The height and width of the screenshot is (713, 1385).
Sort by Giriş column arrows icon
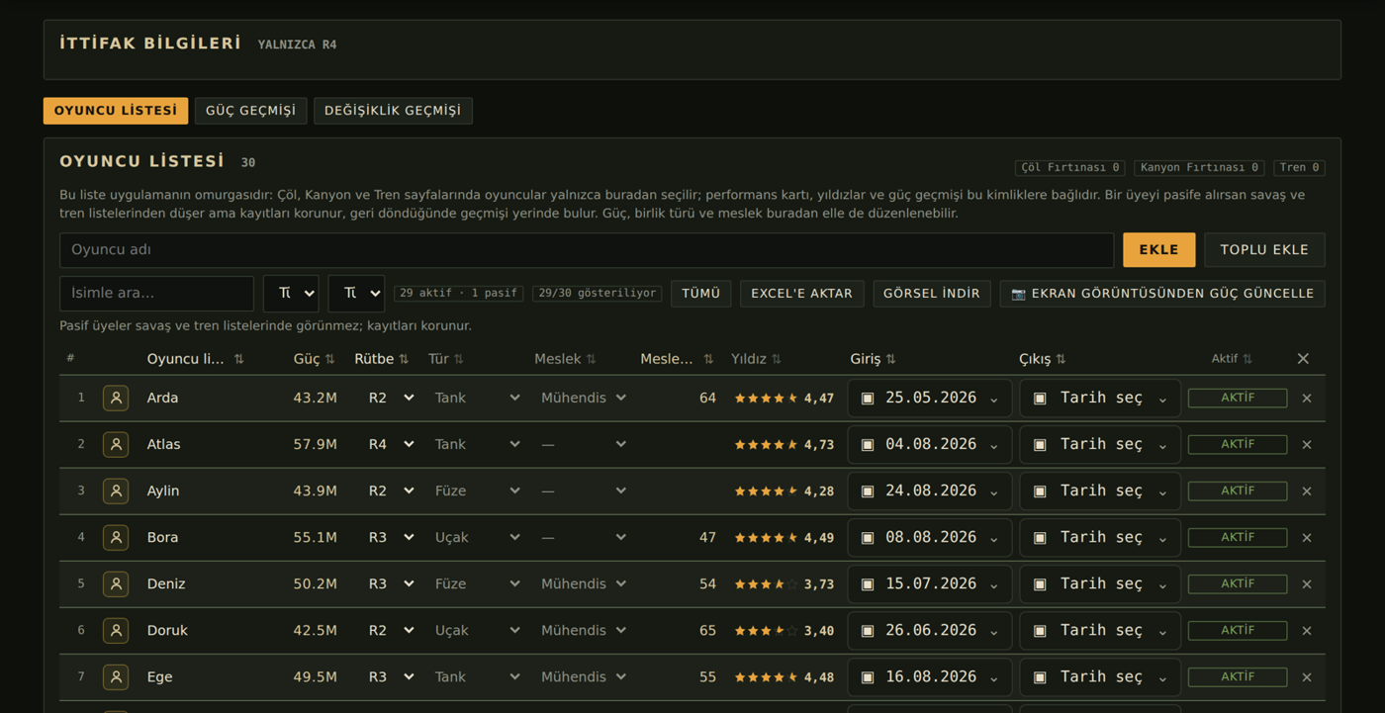click(890, 359)
